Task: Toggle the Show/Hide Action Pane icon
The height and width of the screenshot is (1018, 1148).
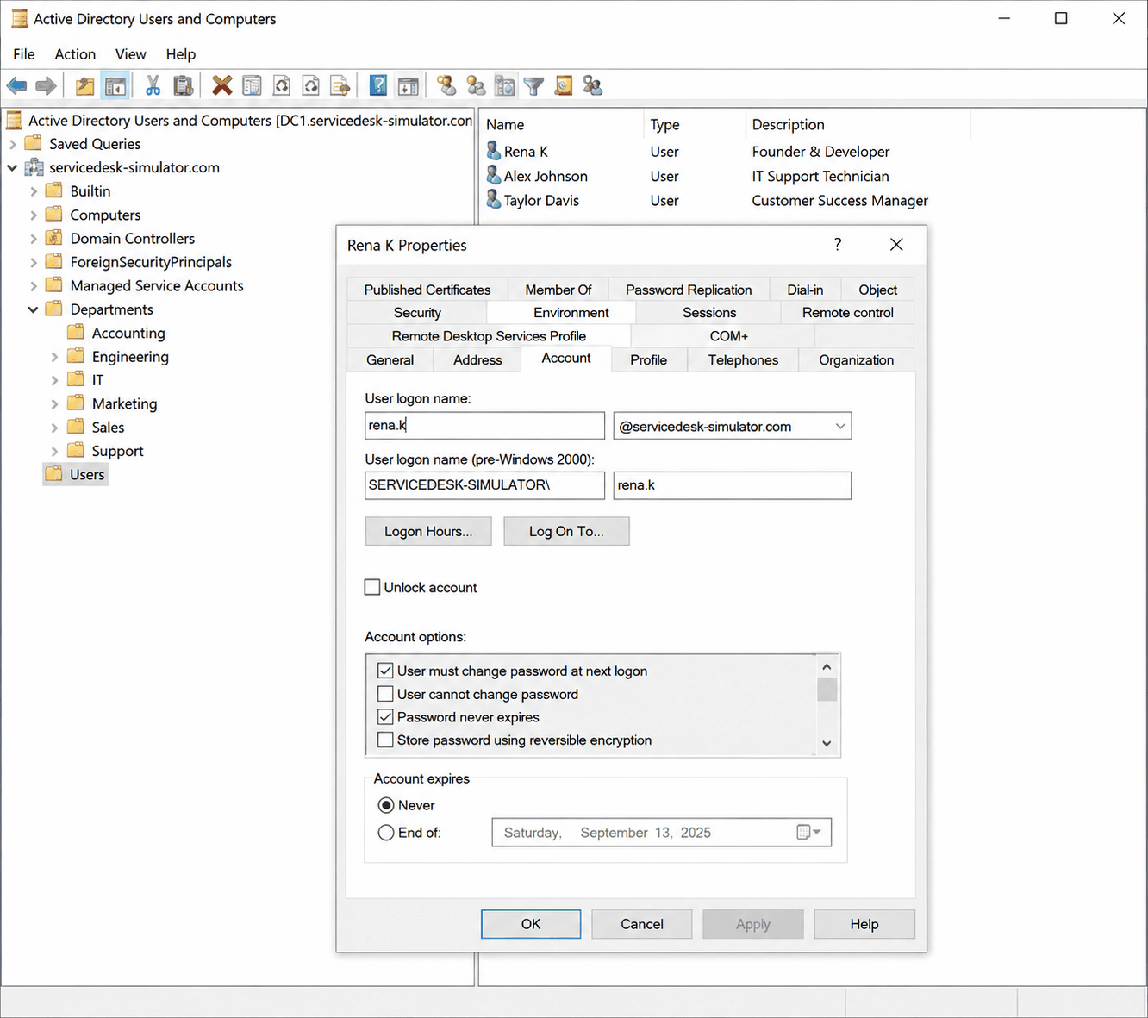Action: point(408,85)
